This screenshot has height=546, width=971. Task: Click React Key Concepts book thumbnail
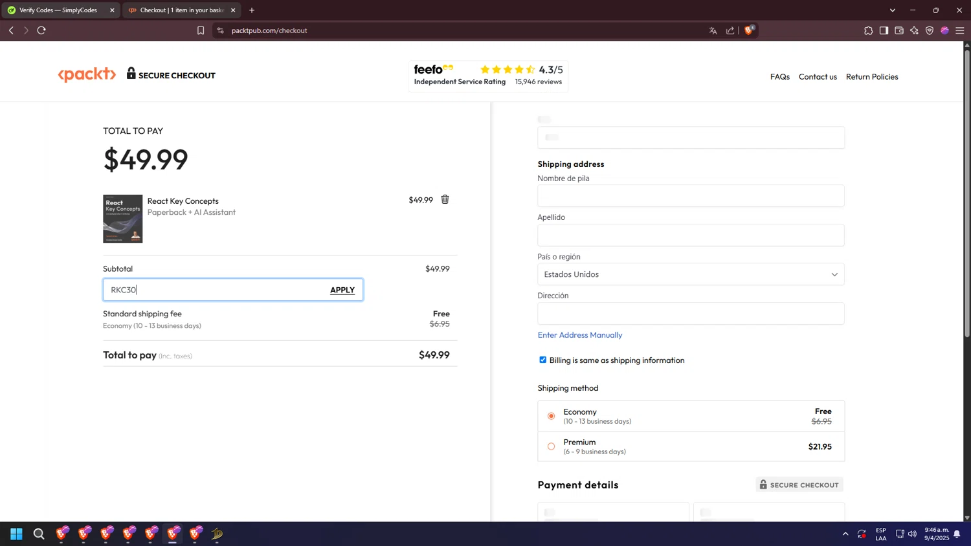click(123, 219)
